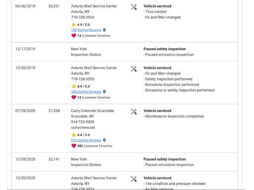This screenshot has width=254, height=190.
Task: Click the heart icon in 06/06/2019 entry
Action: point(74,36)
